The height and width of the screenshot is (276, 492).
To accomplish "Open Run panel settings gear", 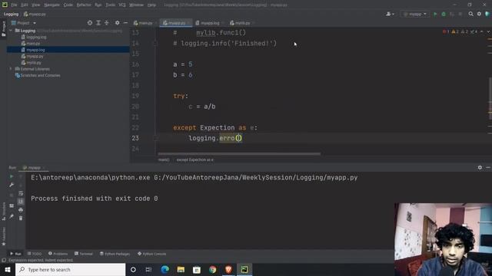I will [480, 168].
